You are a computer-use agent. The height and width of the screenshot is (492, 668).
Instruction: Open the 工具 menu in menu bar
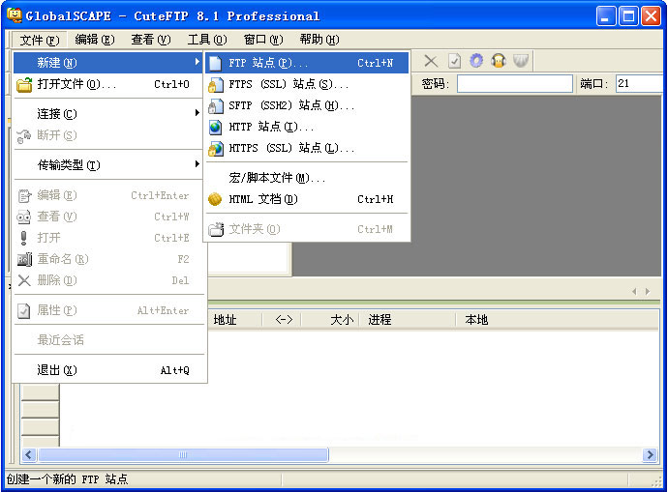[x=206, y=40]
